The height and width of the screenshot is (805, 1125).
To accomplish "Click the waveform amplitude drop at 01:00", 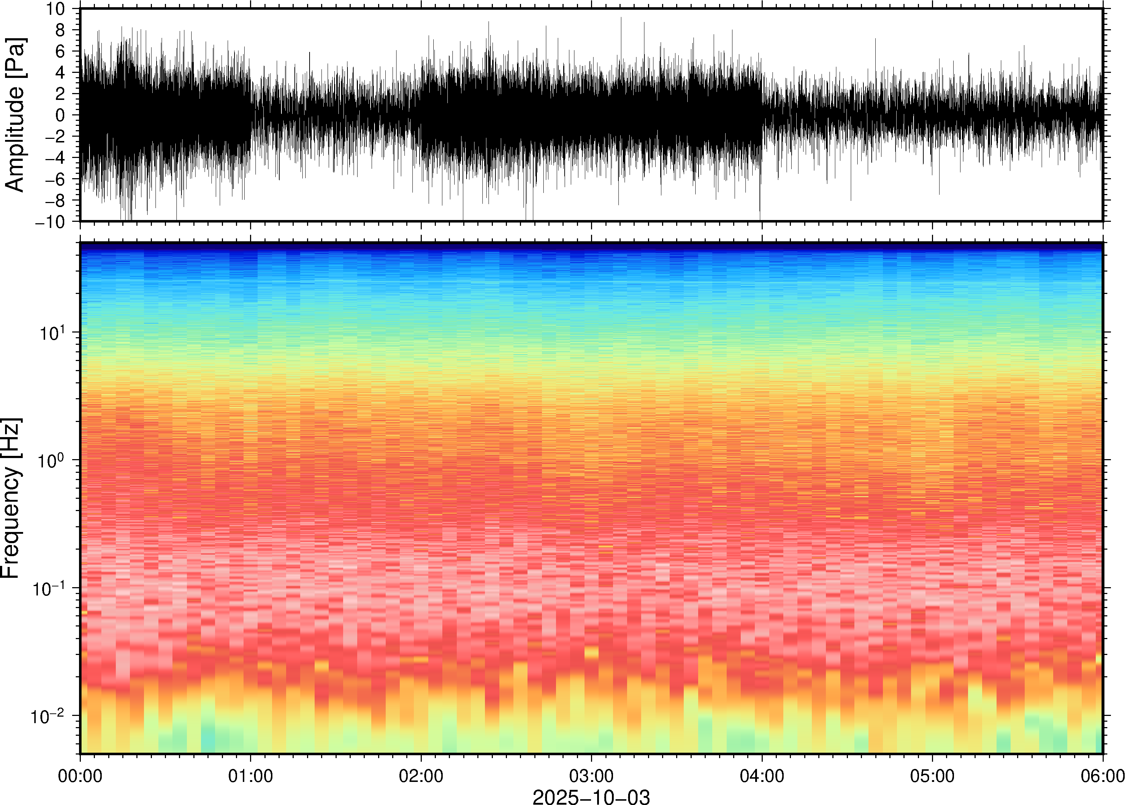I will (251, 115).
